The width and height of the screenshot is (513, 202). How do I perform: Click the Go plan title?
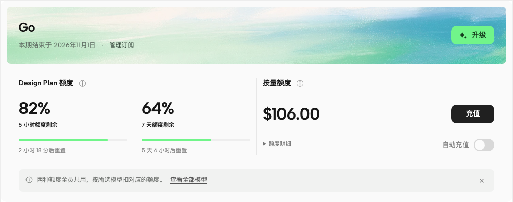[27, 27]
